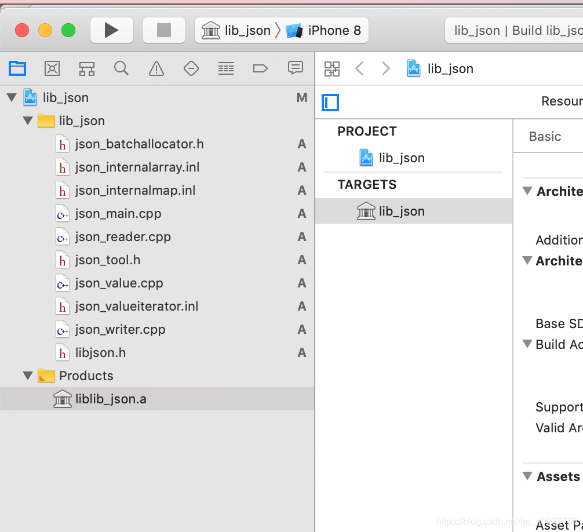The image size is (583, 532).
Task: Open json_value.cpp
Action: click(x=157, y=283)
